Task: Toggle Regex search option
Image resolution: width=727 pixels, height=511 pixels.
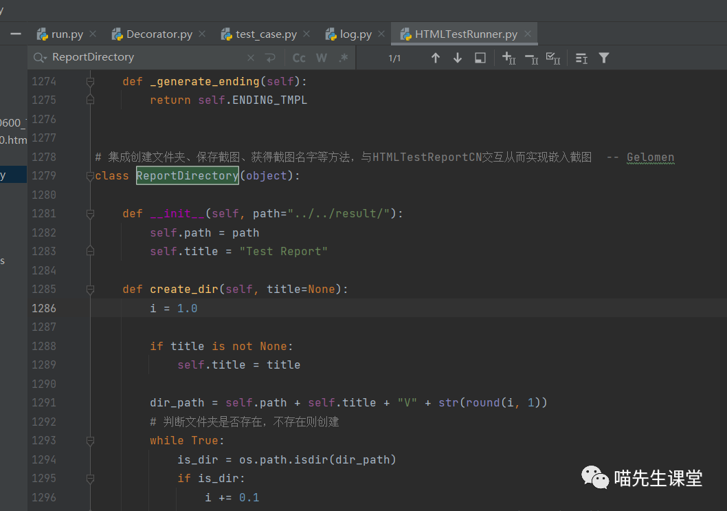Action: [x=344, y=58]
